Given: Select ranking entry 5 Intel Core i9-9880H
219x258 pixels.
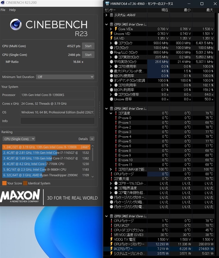Looking at the screenshot, I should (46, 170).
